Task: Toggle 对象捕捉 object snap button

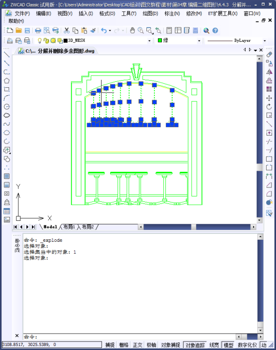Action: pyautogui.click(x=170, y=345)
